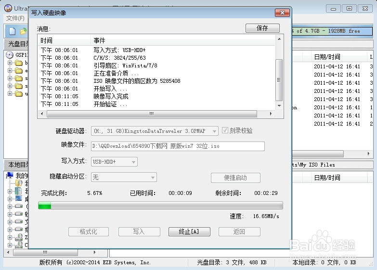Click the UltraISO application icon in title bar
The width and height of the screenshot is (377, 270).
point(8,8)
